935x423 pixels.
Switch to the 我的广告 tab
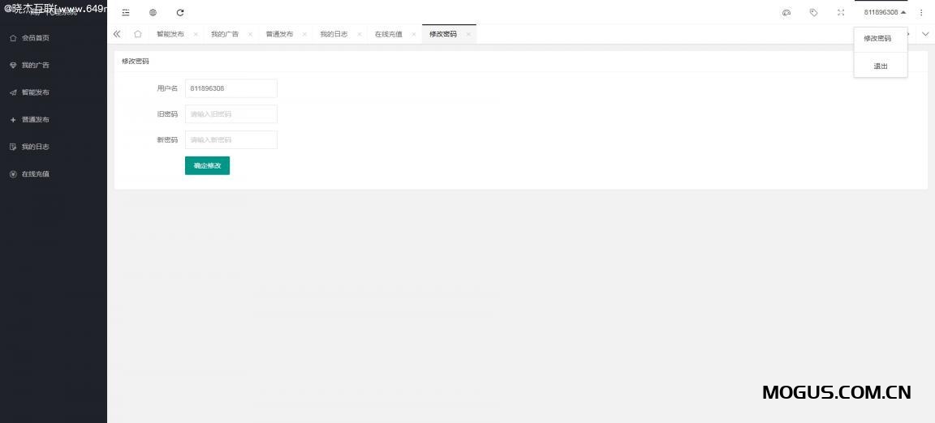(225, 34)
